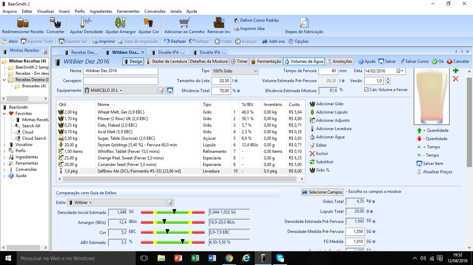Click Adicionar Grão
The width and height of the screenshot is (473, 265).
pyautogui.click(x=327, y=104)
